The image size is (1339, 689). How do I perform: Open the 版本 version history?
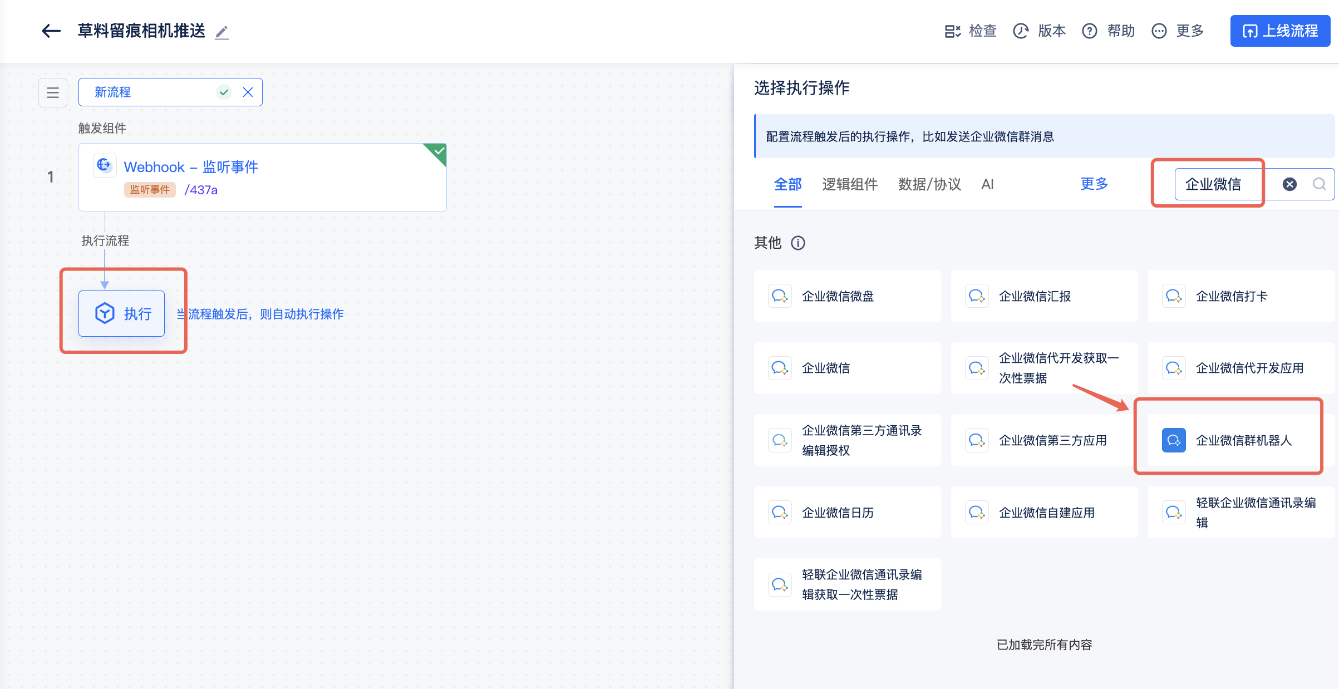tap(1039, 31)
